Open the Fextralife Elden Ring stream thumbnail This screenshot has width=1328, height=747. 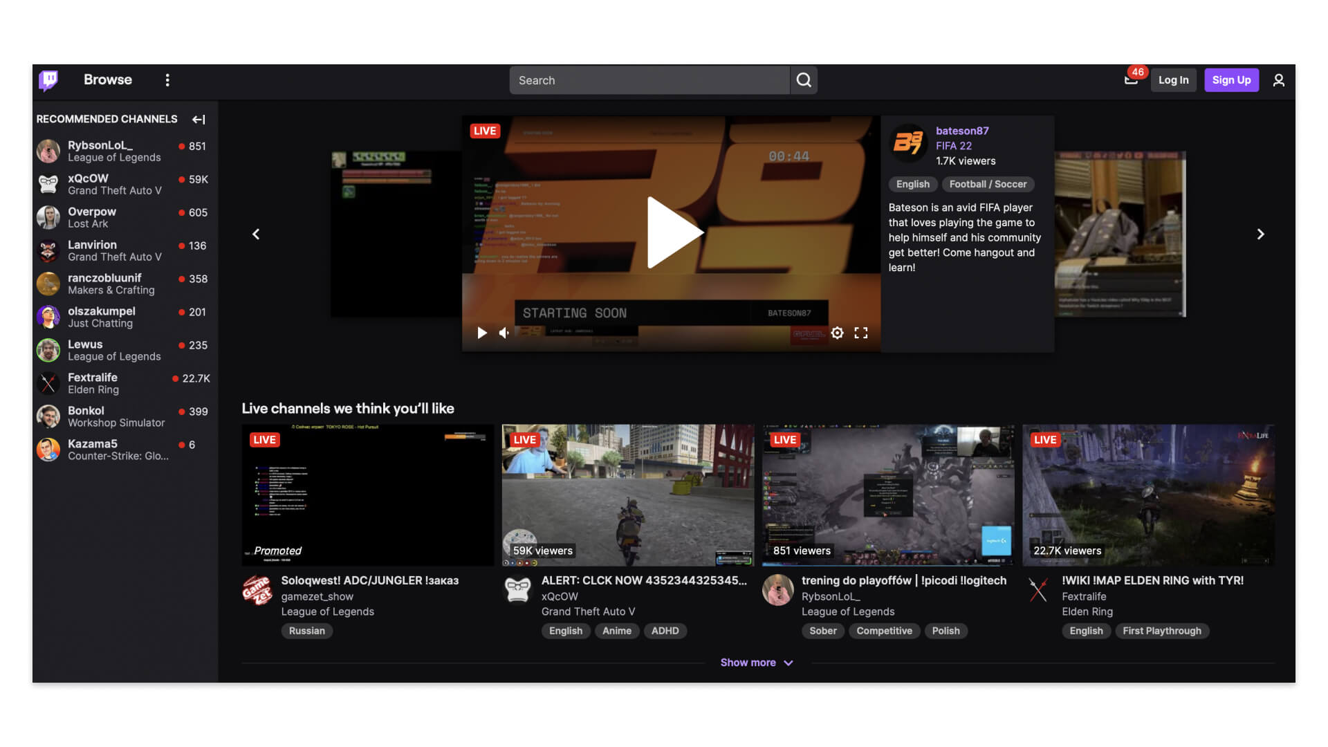pos(1148,495)
